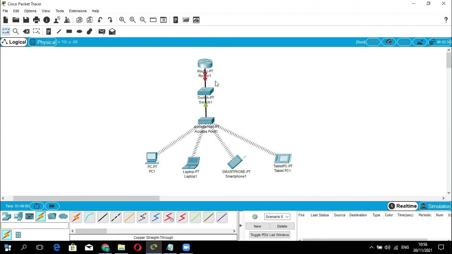452x254 pixels.
Task: Select the Draw Freeform tool
Action: click(x=90, y=31)
